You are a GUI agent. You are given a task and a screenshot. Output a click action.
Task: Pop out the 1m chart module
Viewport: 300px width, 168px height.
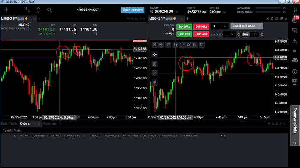[281, 19]
